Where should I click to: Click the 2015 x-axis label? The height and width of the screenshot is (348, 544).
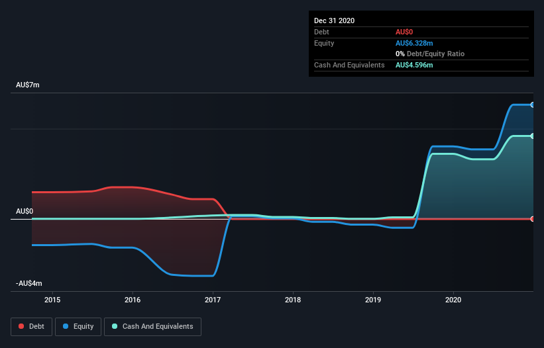tap(52, 300)
